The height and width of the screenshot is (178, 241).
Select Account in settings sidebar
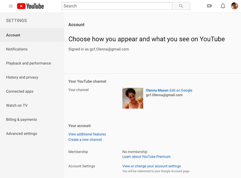(13, 35)
